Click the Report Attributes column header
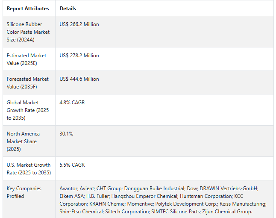Screen dimensions: 276x218 click(28, 9)
